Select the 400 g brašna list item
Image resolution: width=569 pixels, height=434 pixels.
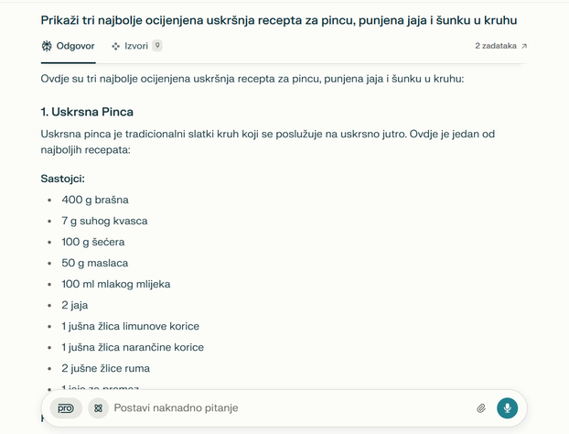(x=95, y=200)
